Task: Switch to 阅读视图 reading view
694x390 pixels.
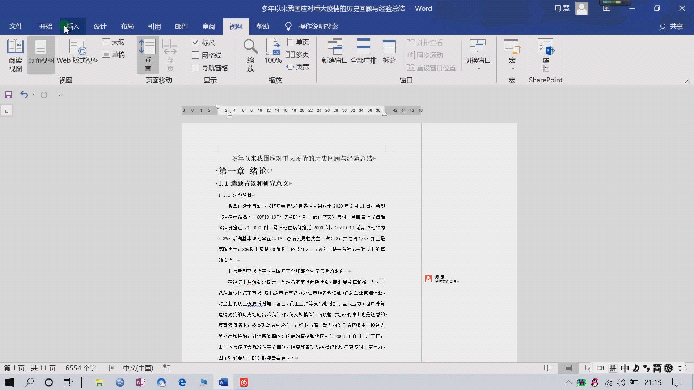Action: [15, 54]
